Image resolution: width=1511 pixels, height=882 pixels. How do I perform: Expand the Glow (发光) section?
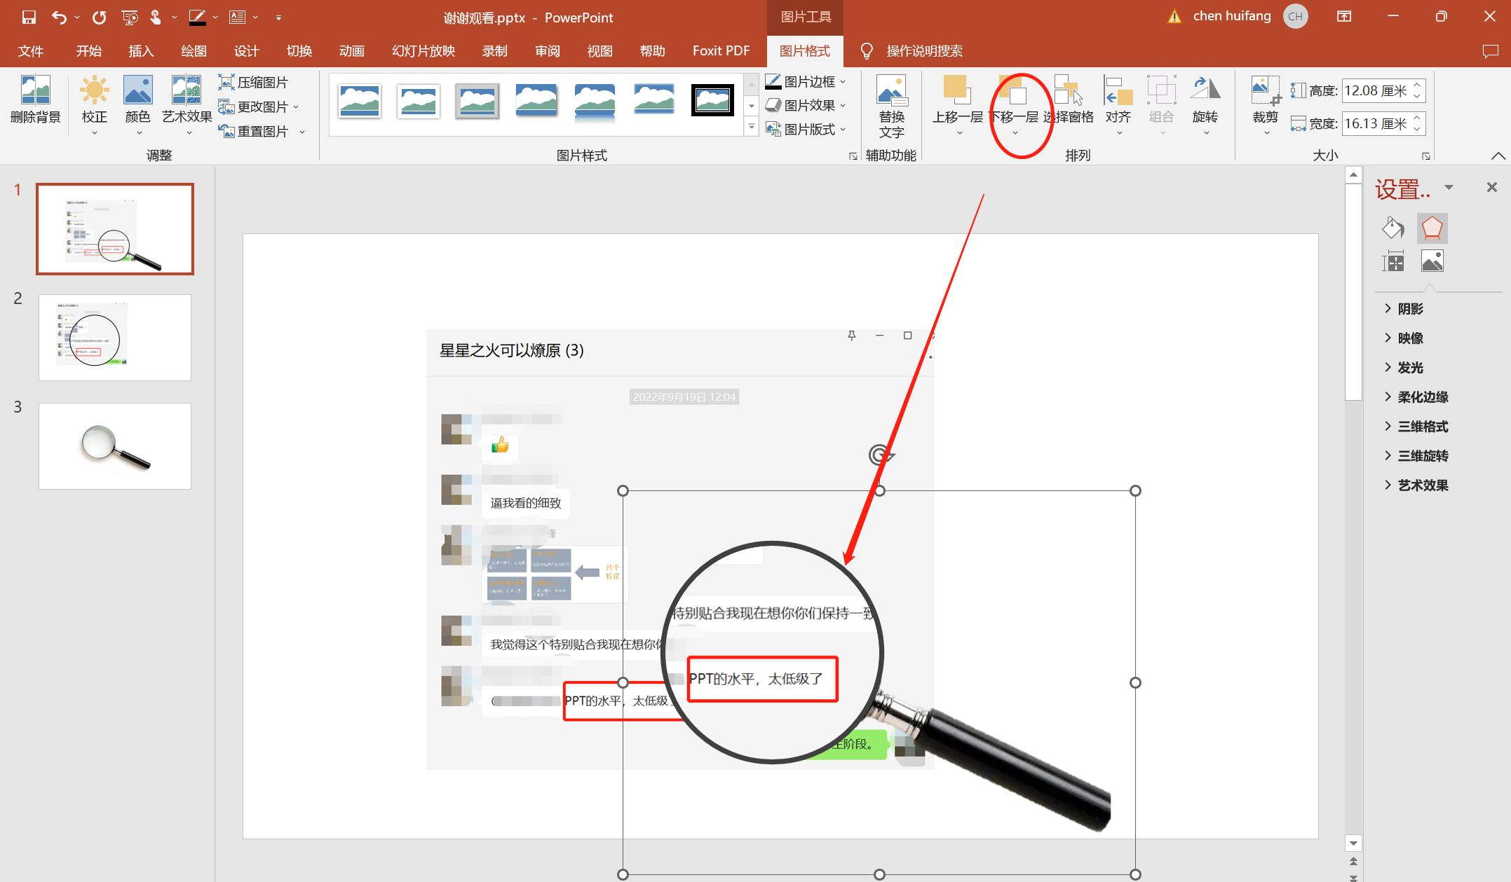tap(1409, 368)
